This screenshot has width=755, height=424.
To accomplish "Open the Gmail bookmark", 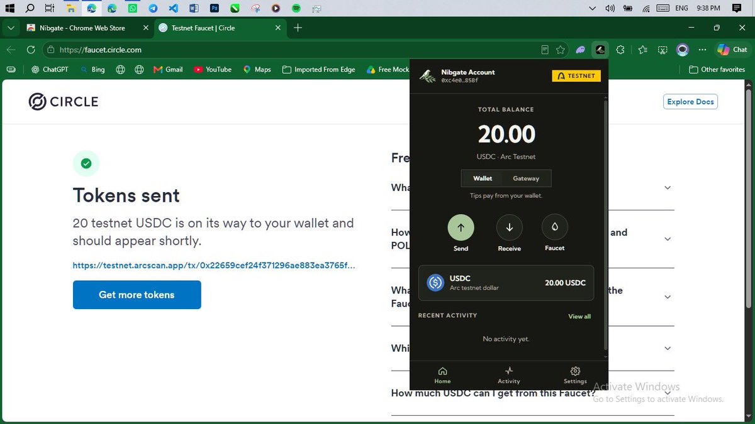I will [168, 70].
